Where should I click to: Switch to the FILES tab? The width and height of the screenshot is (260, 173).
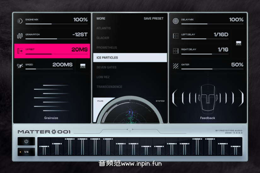point(100,101)
